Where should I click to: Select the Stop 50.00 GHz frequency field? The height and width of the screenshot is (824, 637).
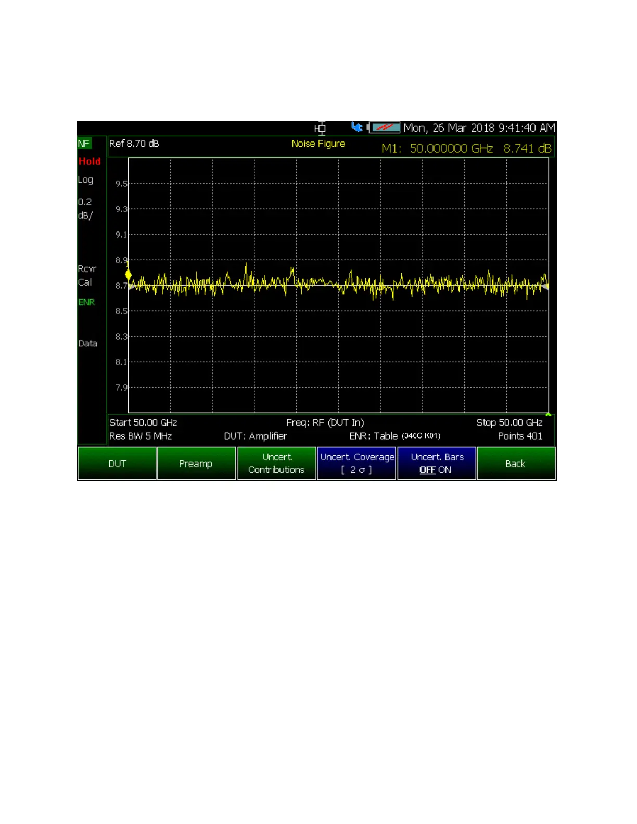coord(509,422)
